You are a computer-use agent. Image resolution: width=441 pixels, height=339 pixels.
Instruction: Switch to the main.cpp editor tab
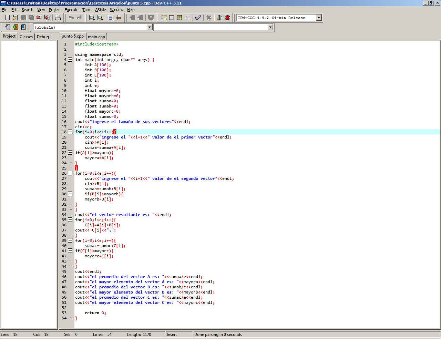[x=96, y=37]
